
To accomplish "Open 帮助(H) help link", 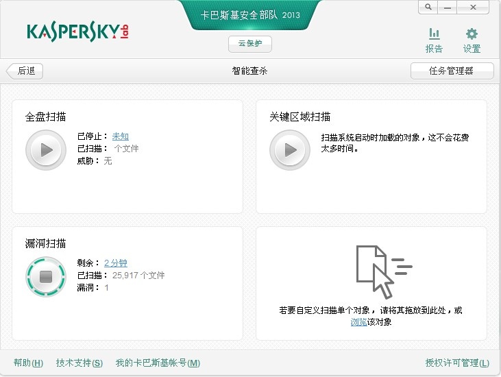I will pos(28,363).
